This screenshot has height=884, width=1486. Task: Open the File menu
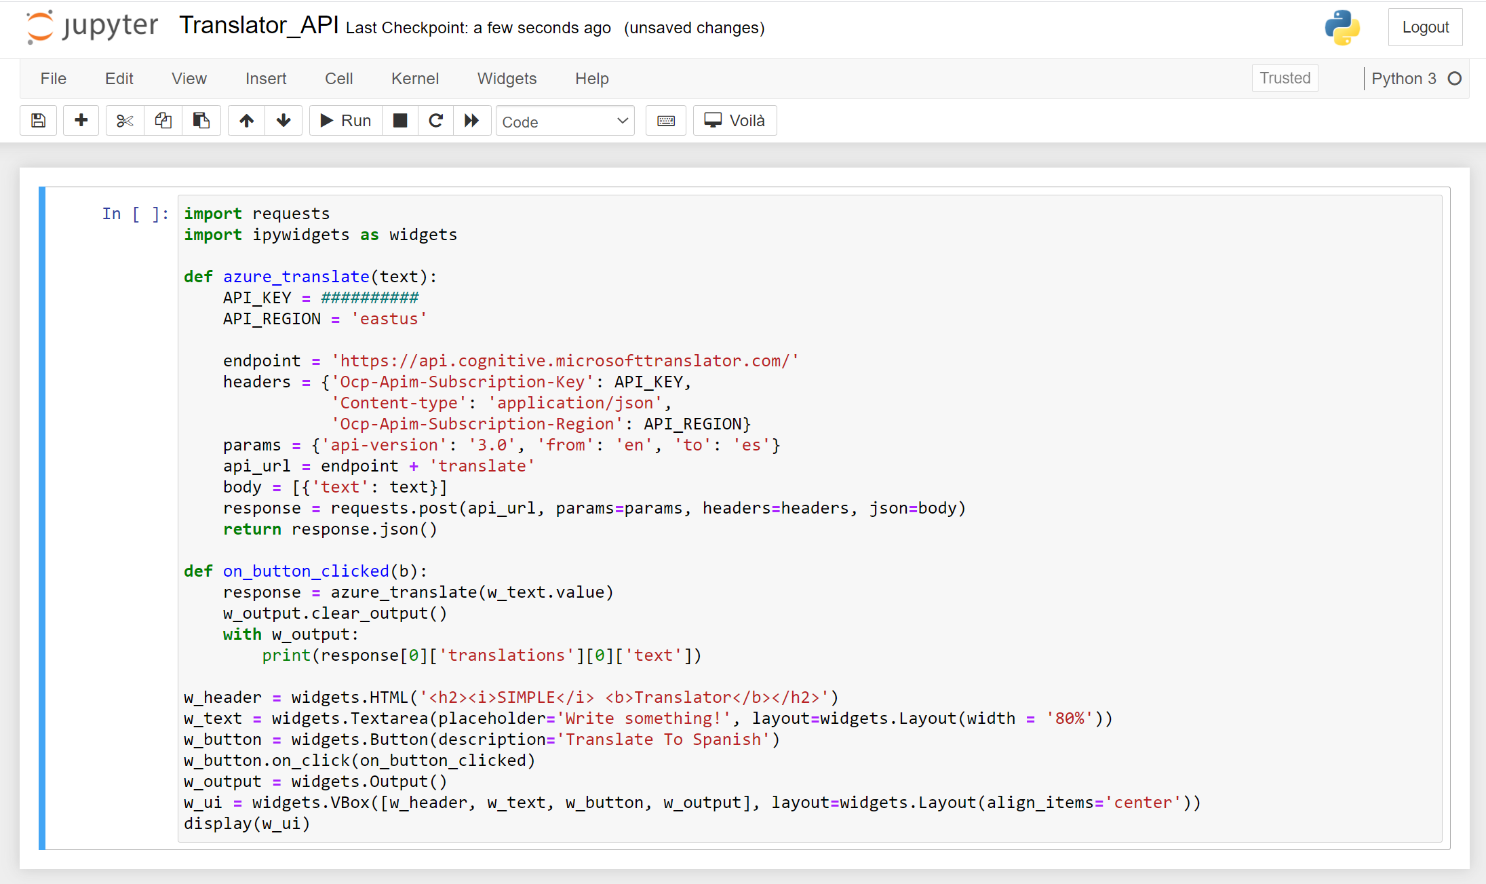point(53,79)
